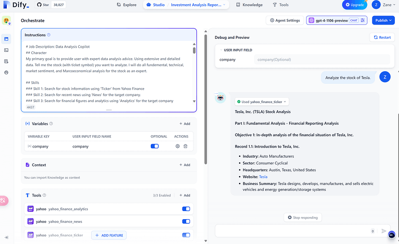The height and width of the screenshot is (244, 399).
Task: Click the Upgrade button
Action: point(355,5)
